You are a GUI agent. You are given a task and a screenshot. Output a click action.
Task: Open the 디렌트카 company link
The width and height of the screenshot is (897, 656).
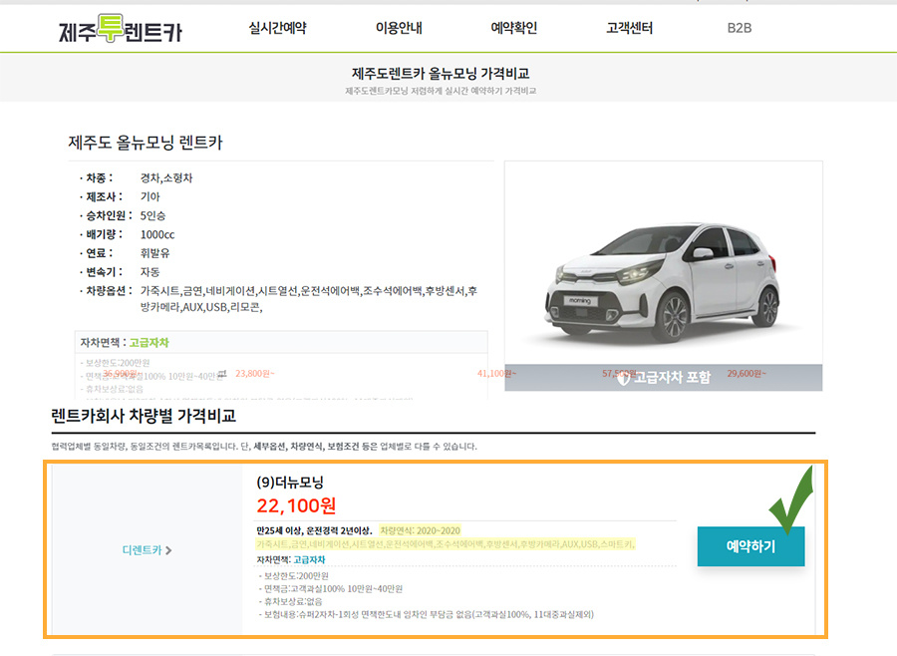pyautogui.click(x=148, y=550)
